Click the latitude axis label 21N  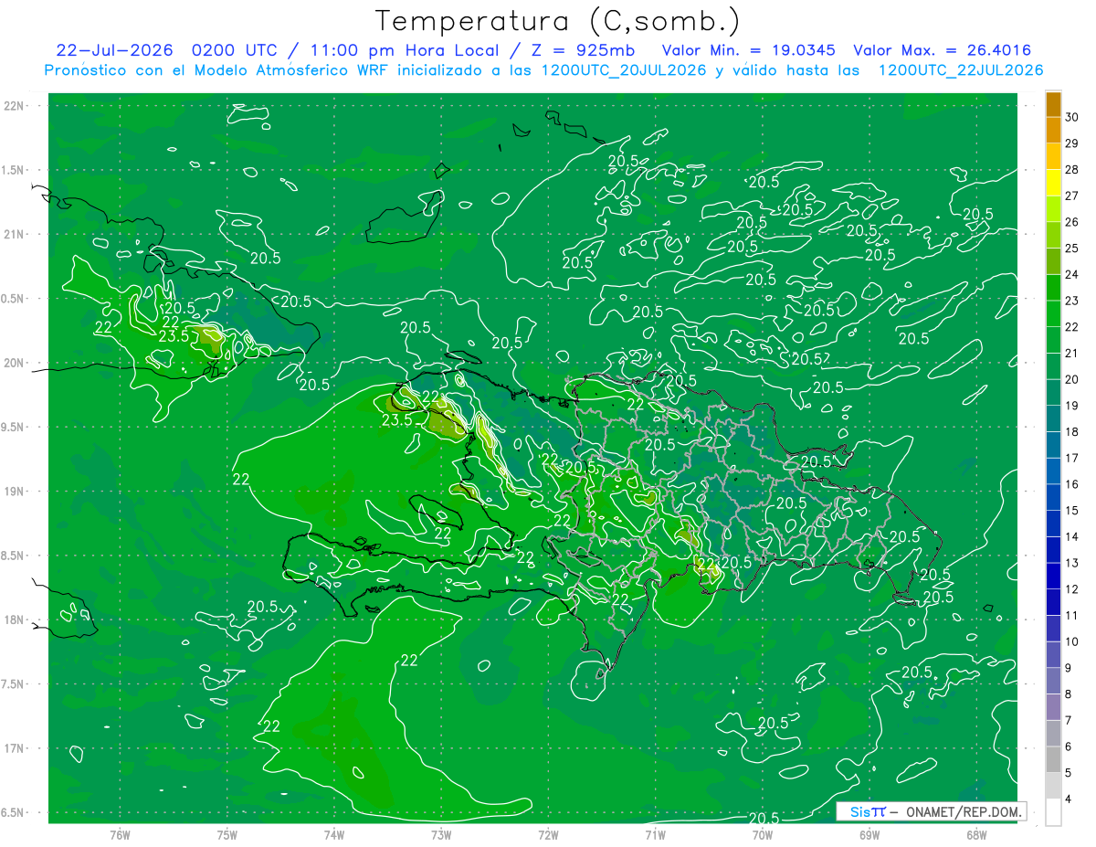14,234
